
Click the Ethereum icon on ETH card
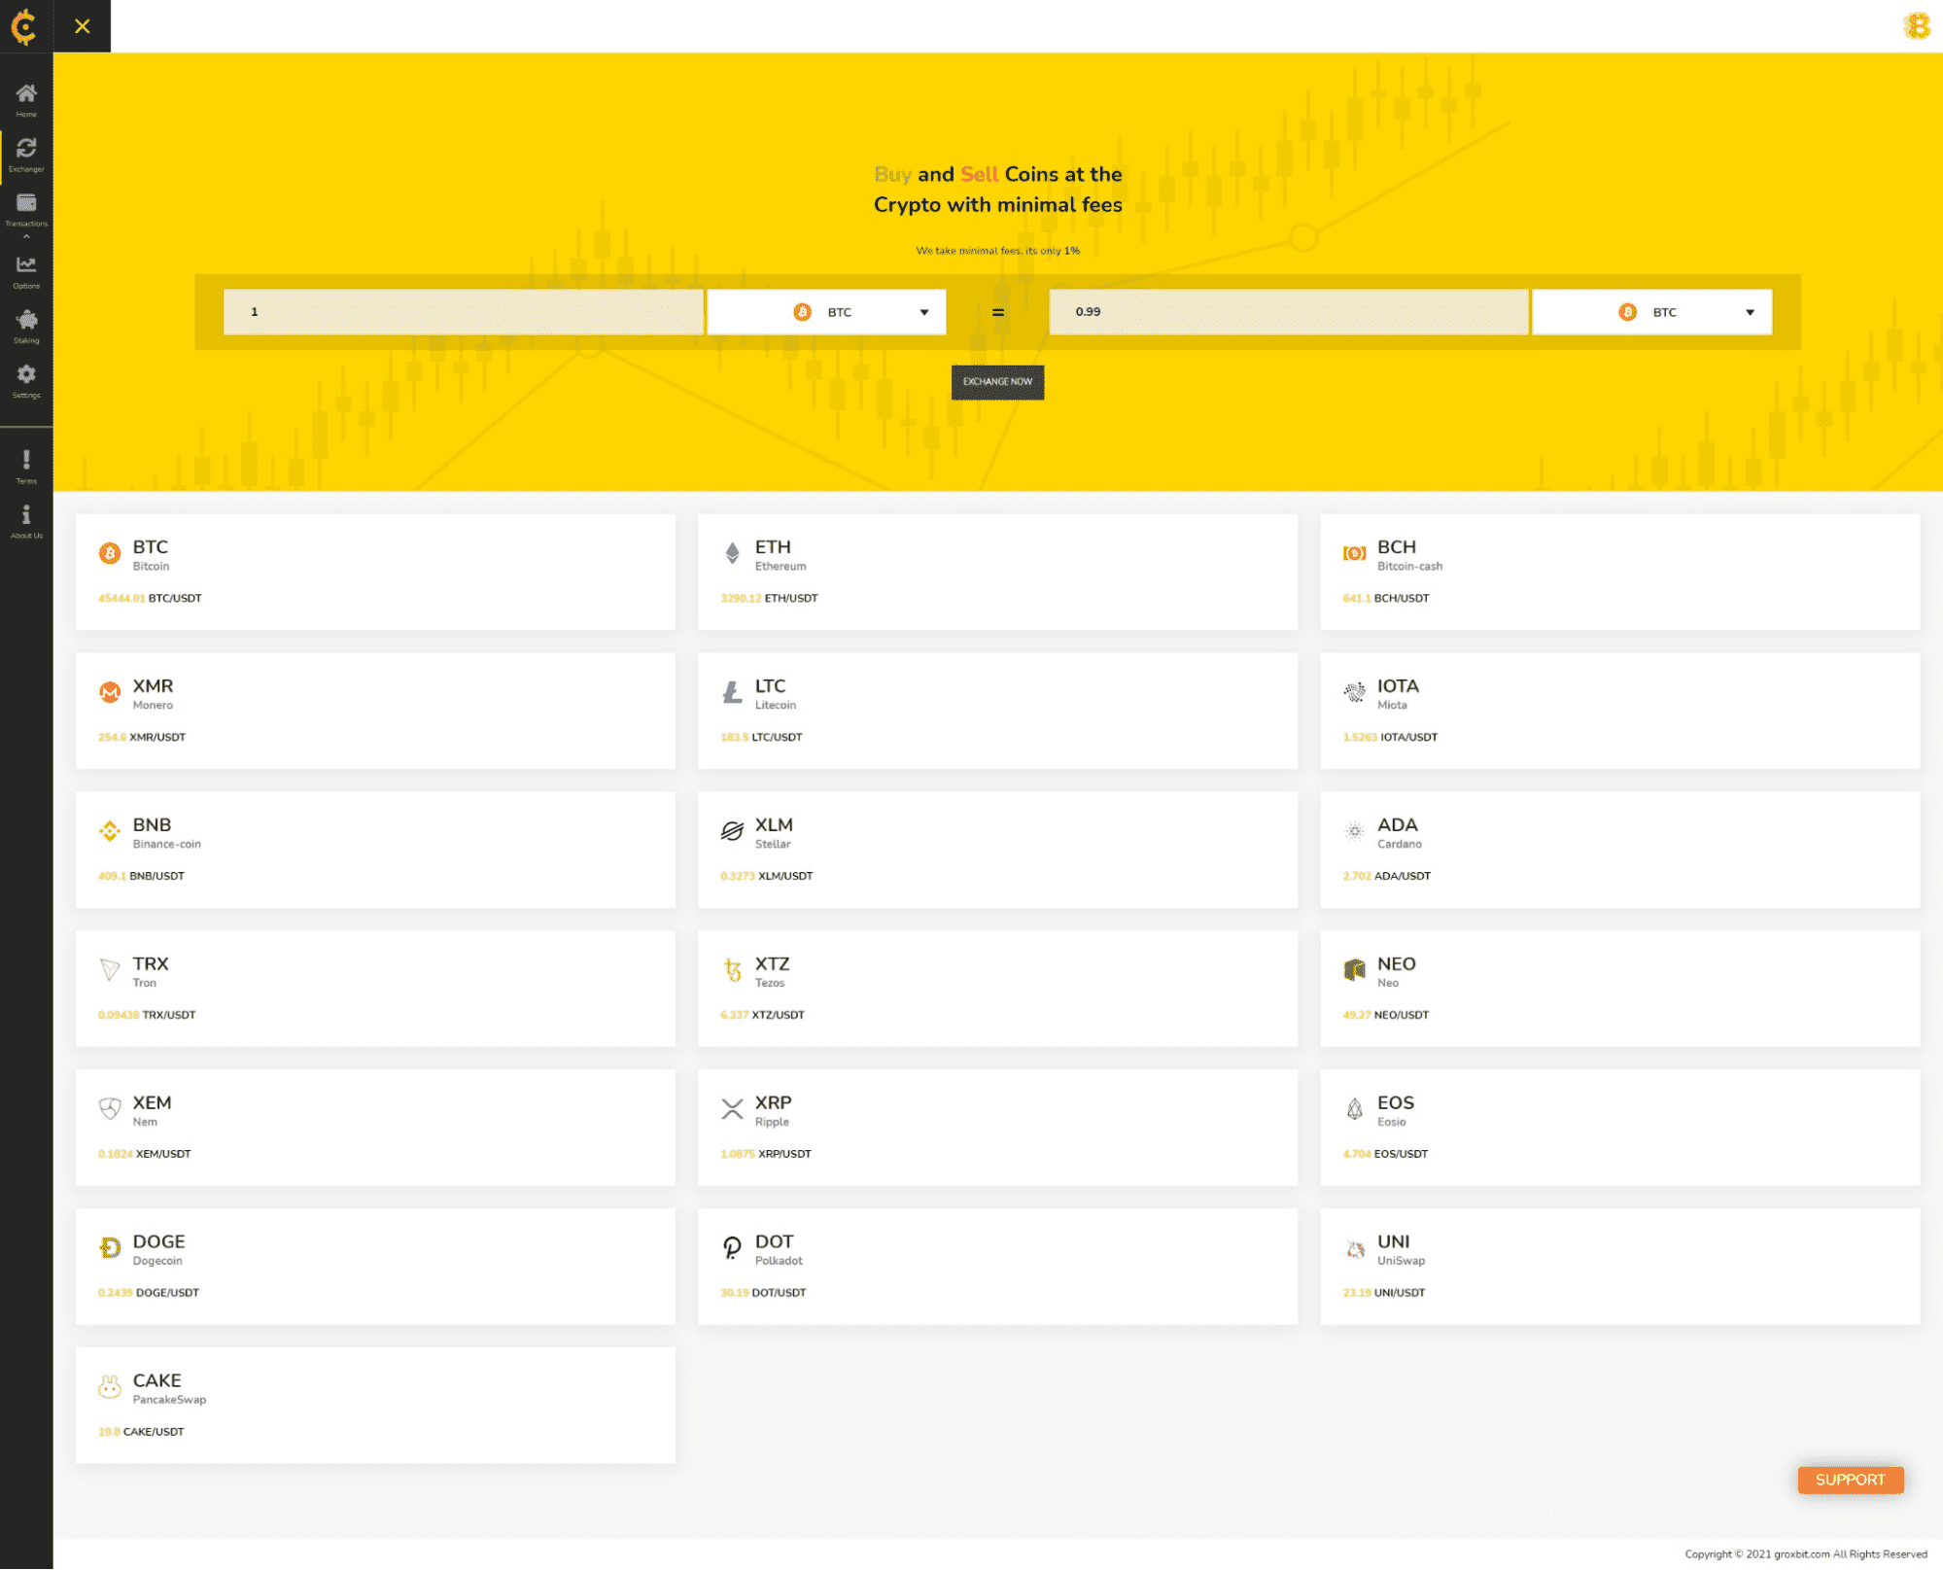732,553
